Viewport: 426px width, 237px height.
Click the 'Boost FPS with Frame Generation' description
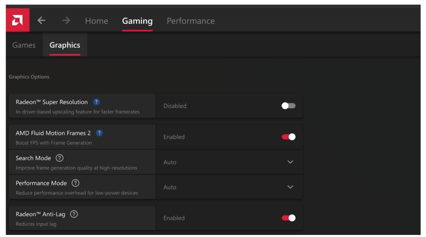click(x=54, y=143)
